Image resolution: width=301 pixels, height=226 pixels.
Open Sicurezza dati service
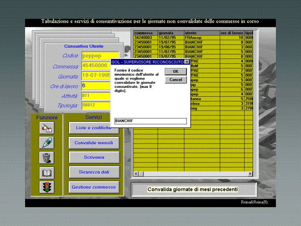(x=94, y=172)
